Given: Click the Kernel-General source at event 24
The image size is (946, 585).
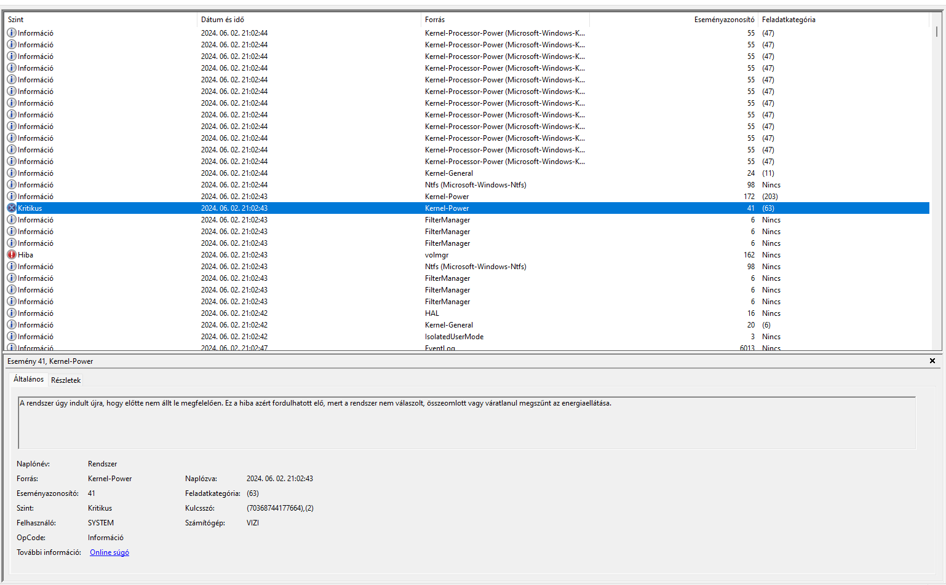Looking at the screenshot, I should click(x=449, y=173).
